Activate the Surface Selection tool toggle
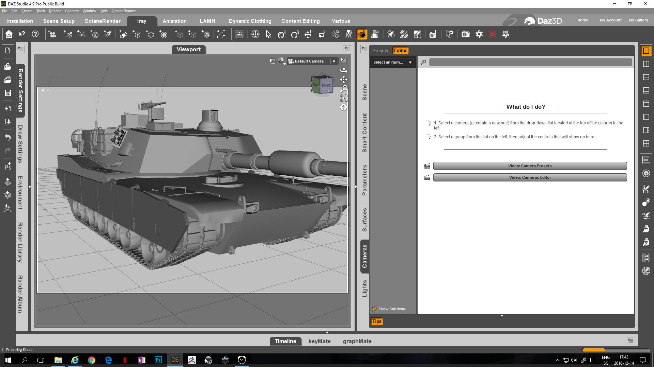 click(x=362, y=34)
